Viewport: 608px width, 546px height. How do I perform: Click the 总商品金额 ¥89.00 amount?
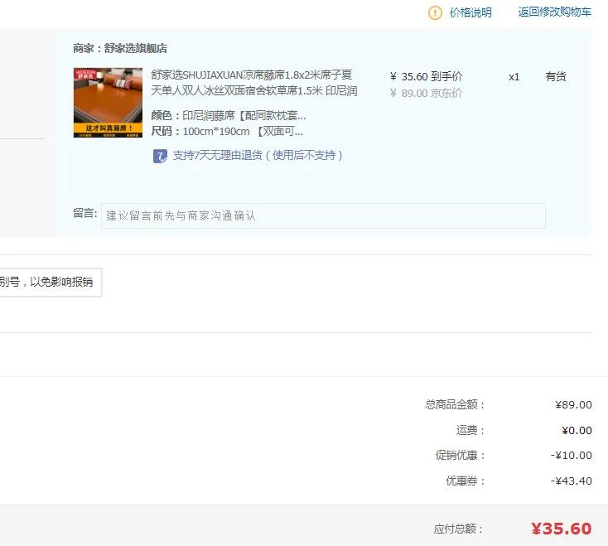click(x=573, y=405)
